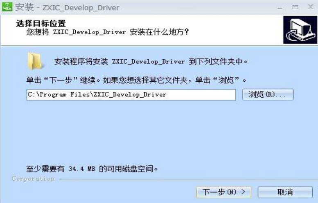Close the installer with the X button
The height and width of the screenshot is (203, 318).
tap(310, 7)
